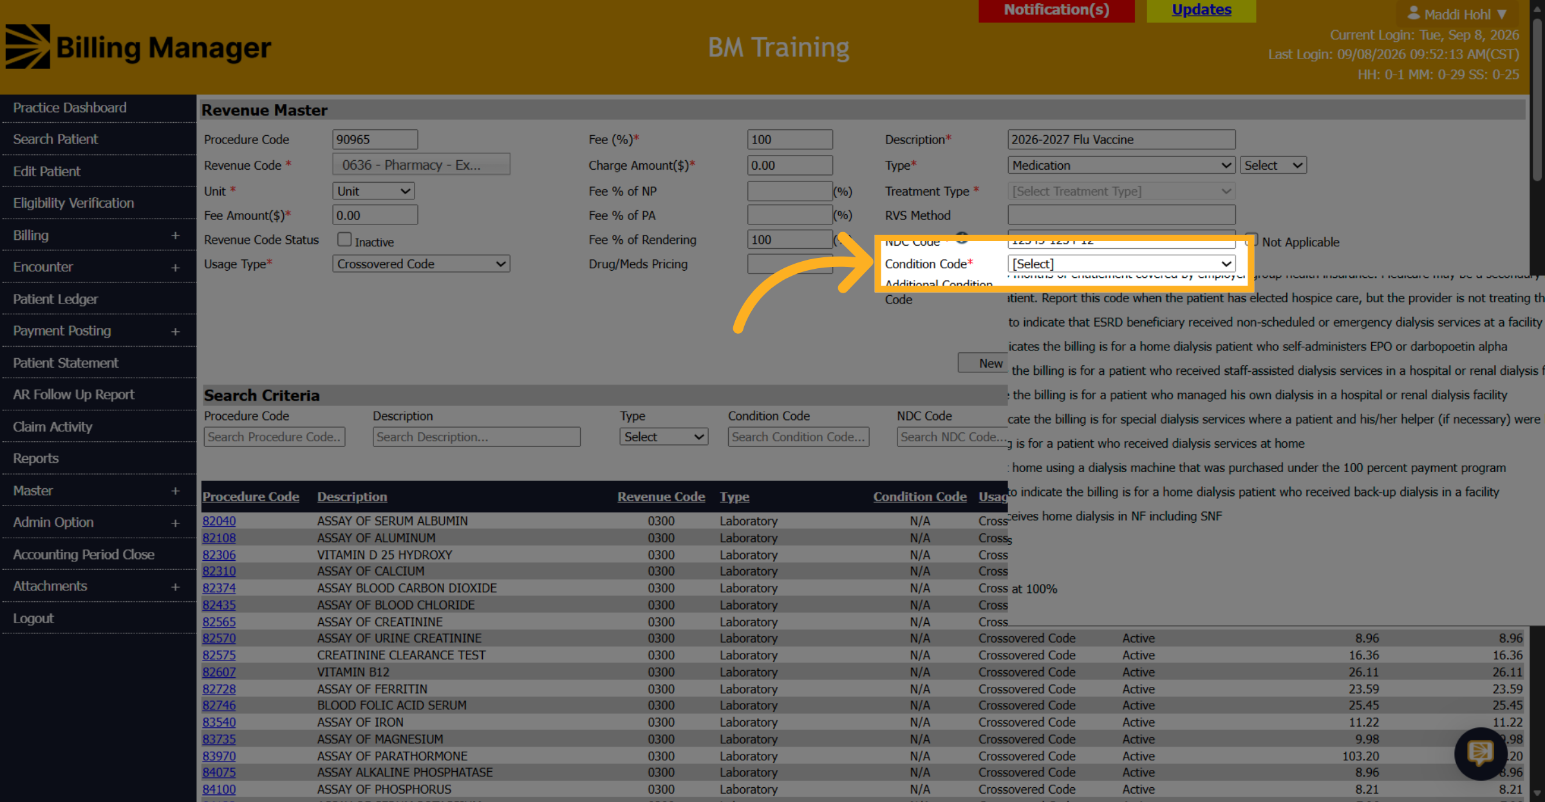Toggle the Inactive revenue code checkbox
The height and width of the screenshot is (802, 1545).
coord(344,240)
